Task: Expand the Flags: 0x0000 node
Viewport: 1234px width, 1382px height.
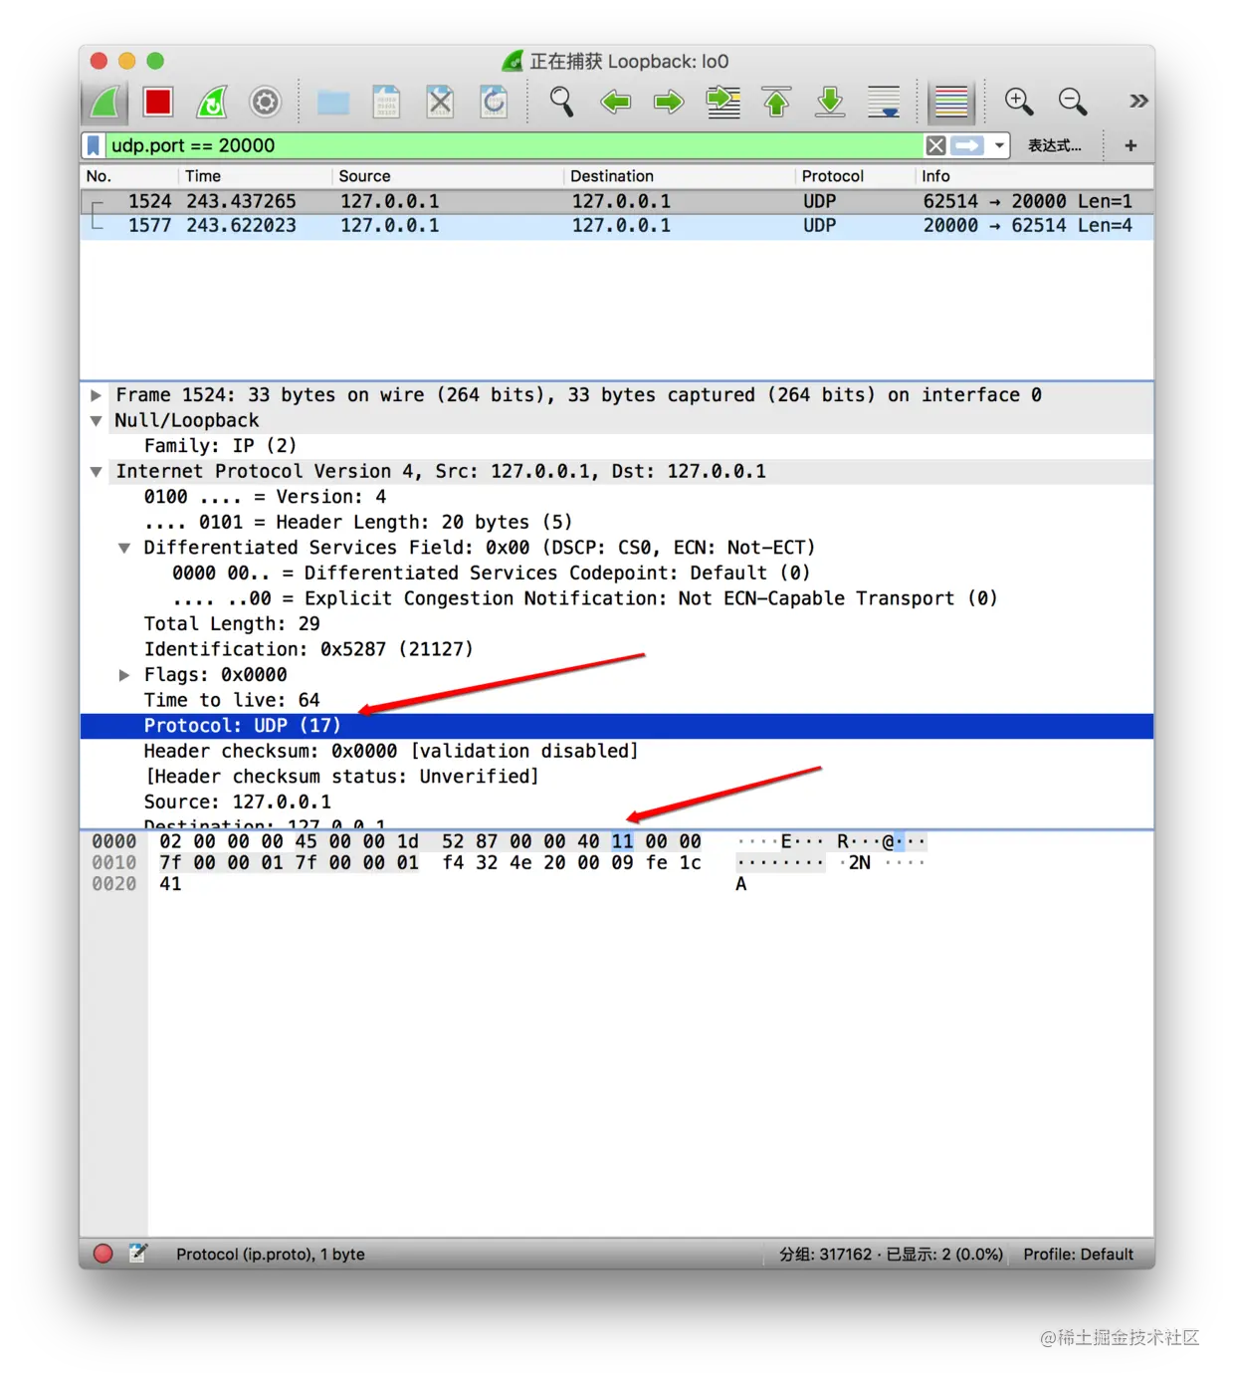Action: [x=124, y=675]
